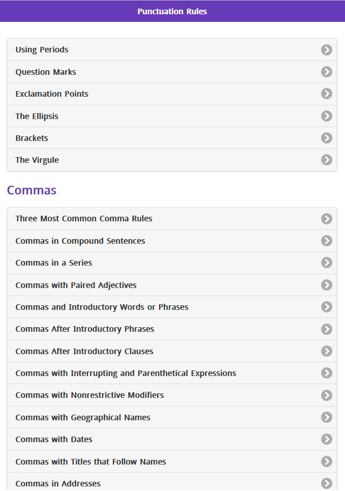
Task: Tap the chevron icon beside The Virgule
Action: (327, 160)
